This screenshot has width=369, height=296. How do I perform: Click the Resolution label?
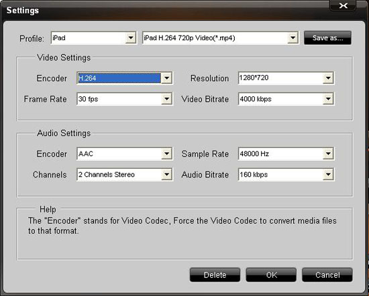point(210,78)
